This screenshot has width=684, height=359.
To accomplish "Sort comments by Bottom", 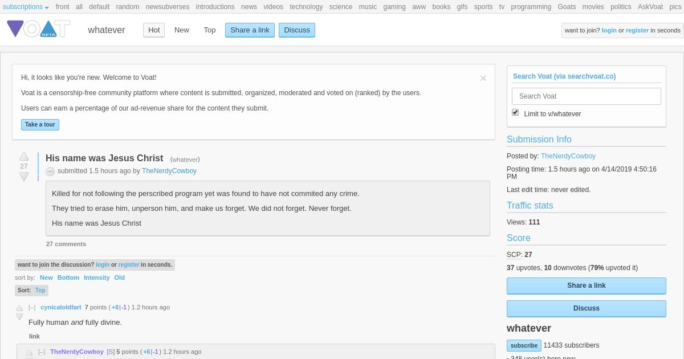I will click(x=68, y=278).
